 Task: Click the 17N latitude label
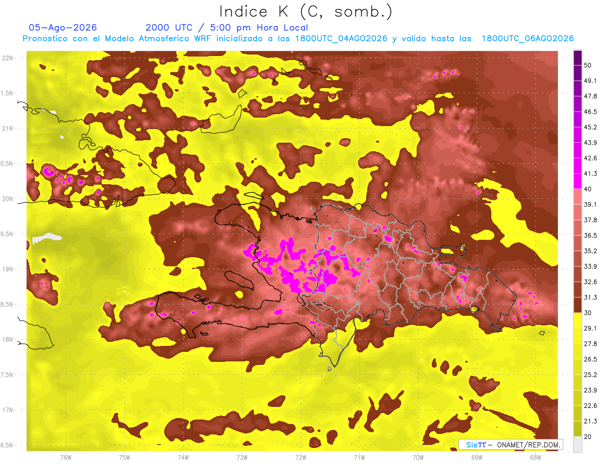9,410
